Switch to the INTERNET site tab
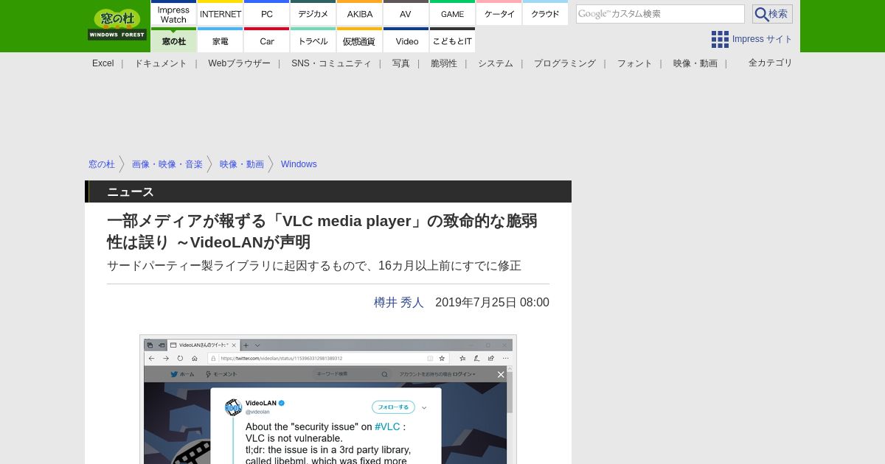Viewport: 885px width, 464px height. (x=221, y=14)
